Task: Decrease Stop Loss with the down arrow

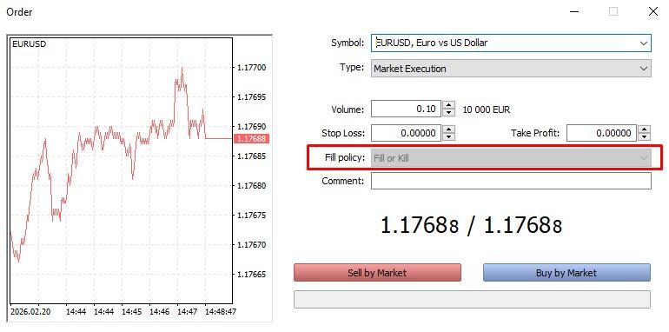Action: click(x=448, y=137)
